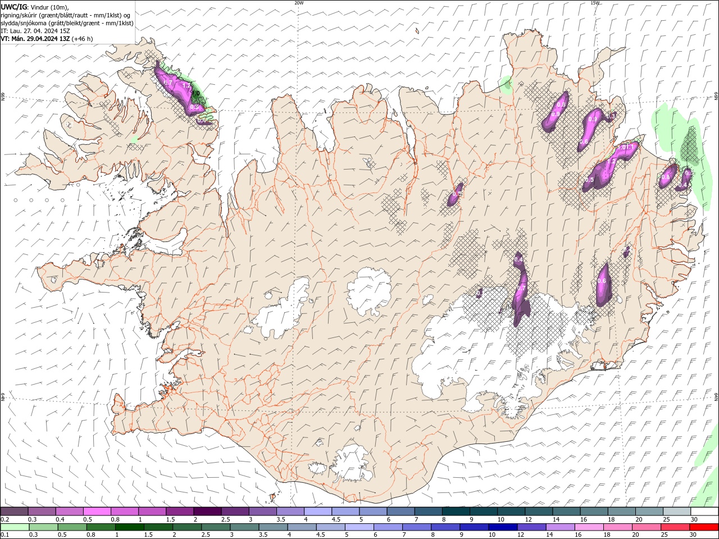719x539 pixels.
Task: Pick the teal 10 swatch in upper legend
Action: click(x=510, y=511)
